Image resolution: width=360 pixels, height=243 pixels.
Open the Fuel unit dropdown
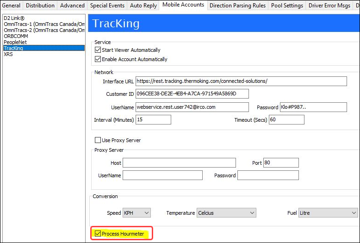tap(328, 213)
